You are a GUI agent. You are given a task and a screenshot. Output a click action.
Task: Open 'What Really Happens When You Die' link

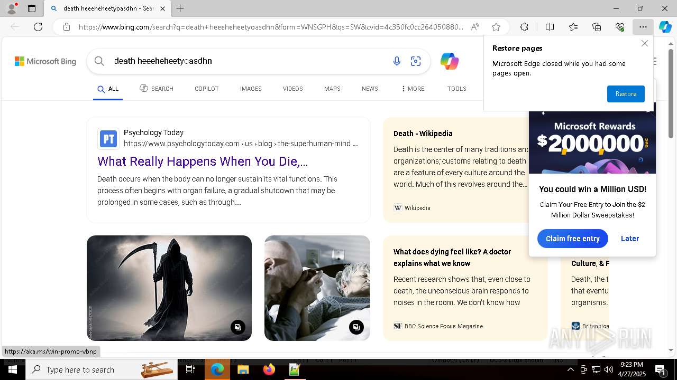coord(203,161)
